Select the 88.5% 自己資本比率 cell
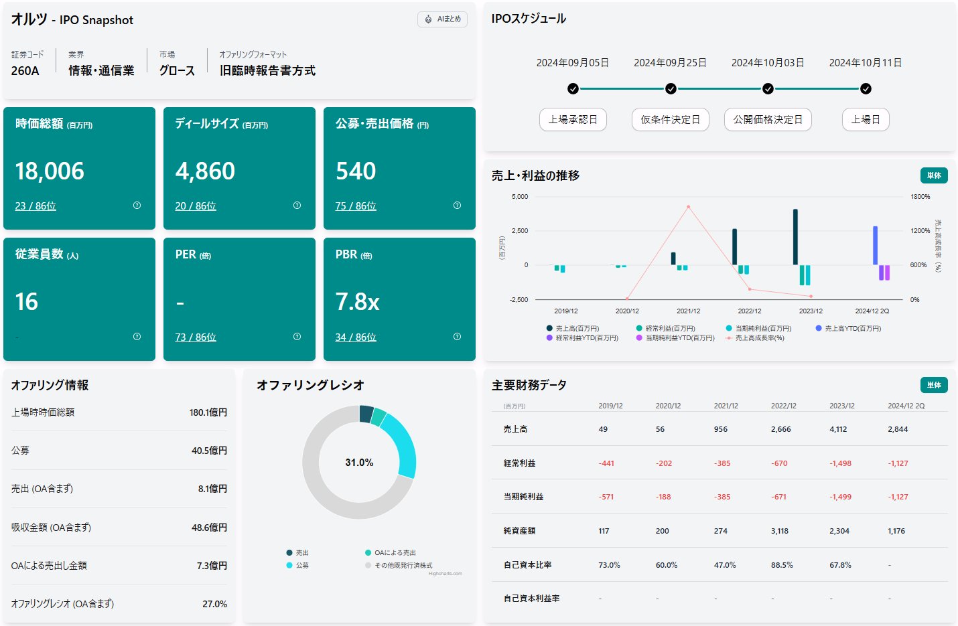This screenshot has height=626, width=958. pos(782,565)
